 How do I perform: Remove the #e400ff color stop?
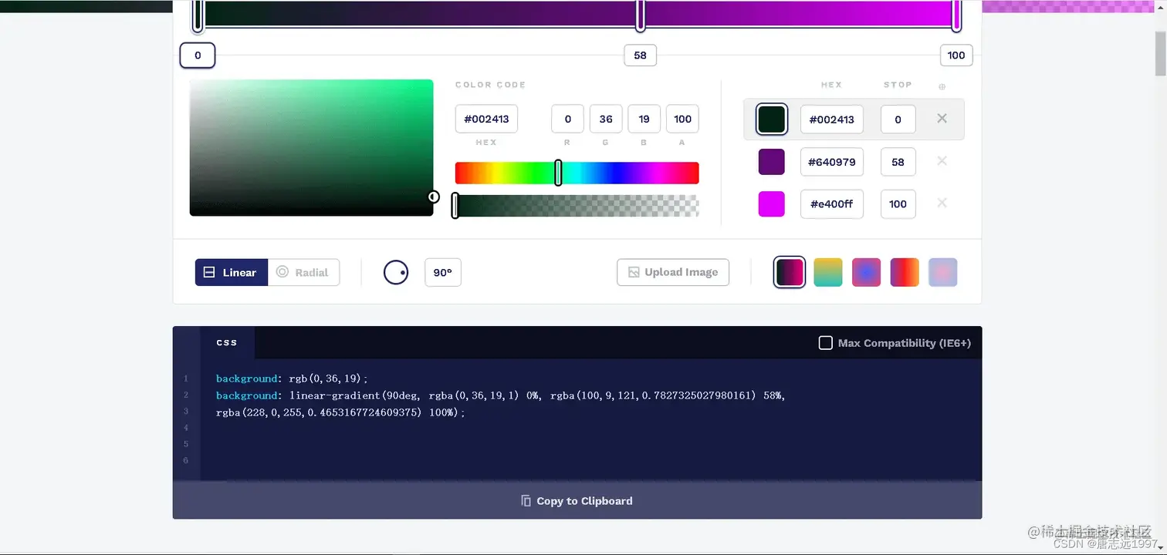(942, 203)
